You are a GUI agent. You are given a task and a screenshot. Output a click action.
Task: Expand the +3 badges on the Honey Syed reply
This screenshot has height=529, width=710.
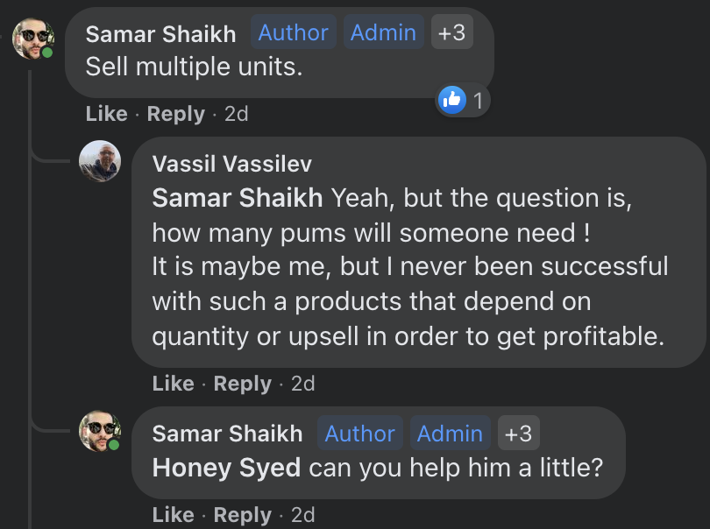518,434
